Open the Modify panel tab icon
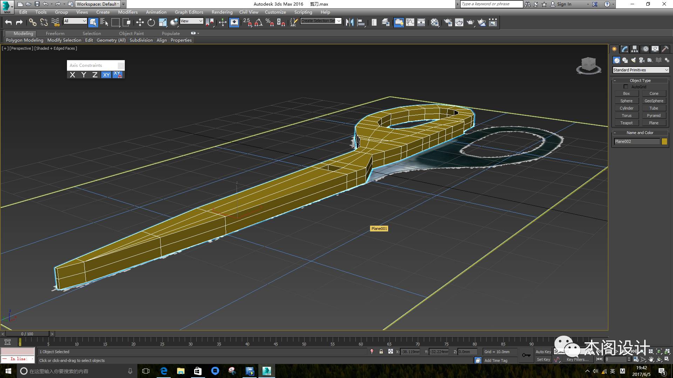 pyautogui.click(x=624, y=49)
